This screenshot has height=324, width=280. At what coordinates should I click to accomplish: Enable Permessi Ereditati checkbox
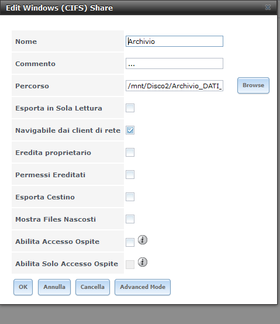click(x=130, y=175)
